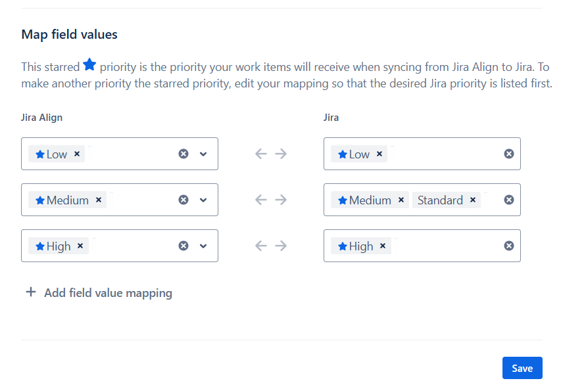
Task: Click the sync direction arrows for Low row
Action: tap(271, 154)
